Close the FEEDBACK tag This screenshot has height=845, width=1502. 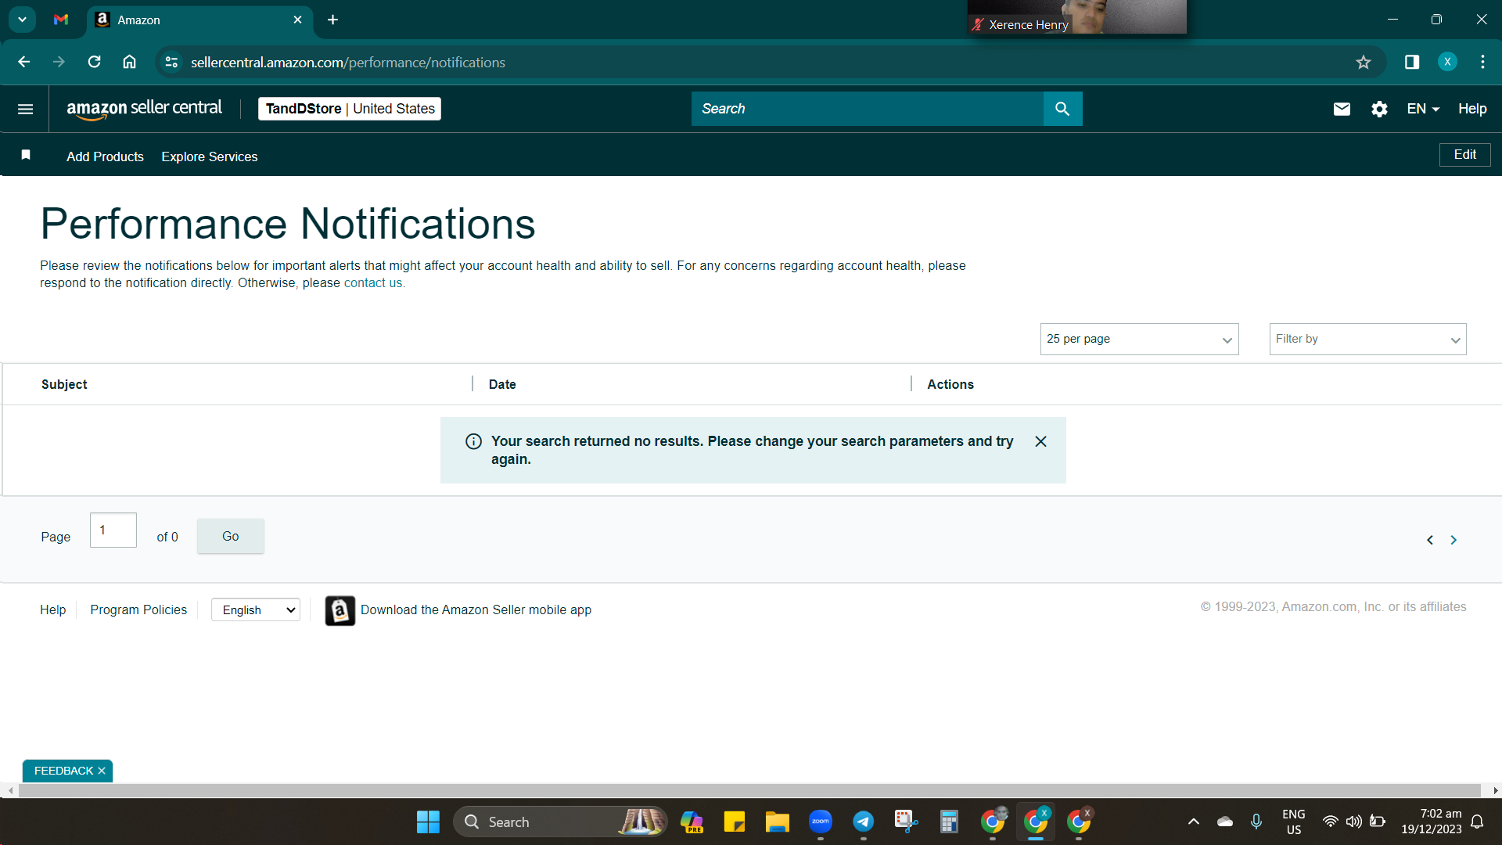[102, 771]
